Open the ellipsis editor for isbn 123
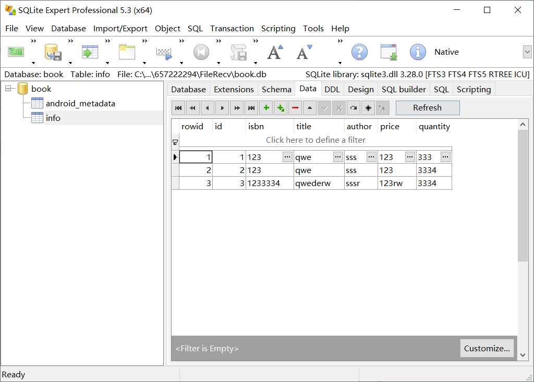Image resolution: width=534 pixels, height=382 pixels. 287,157
